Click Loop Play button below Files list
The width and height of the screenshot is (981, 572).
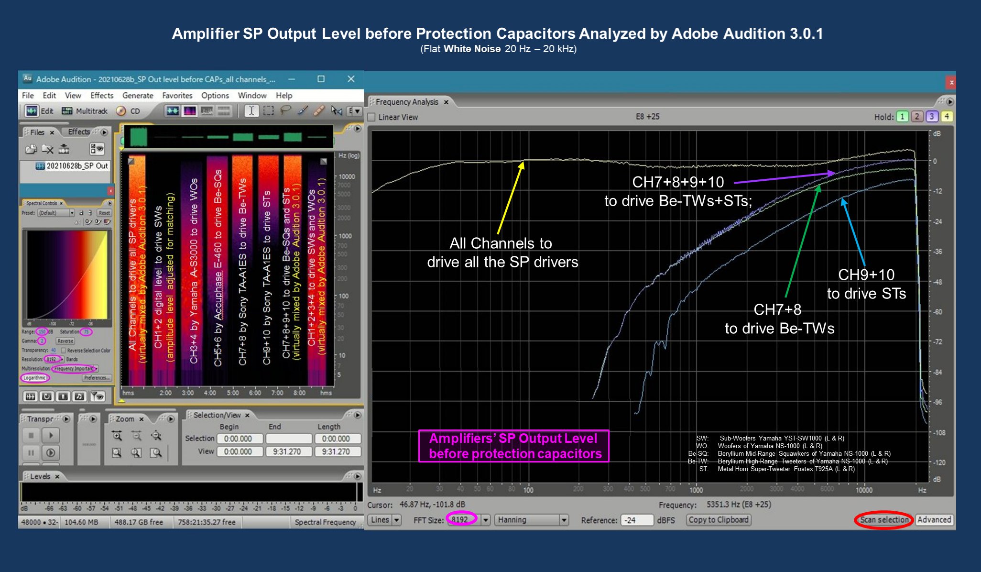[46, 396]
